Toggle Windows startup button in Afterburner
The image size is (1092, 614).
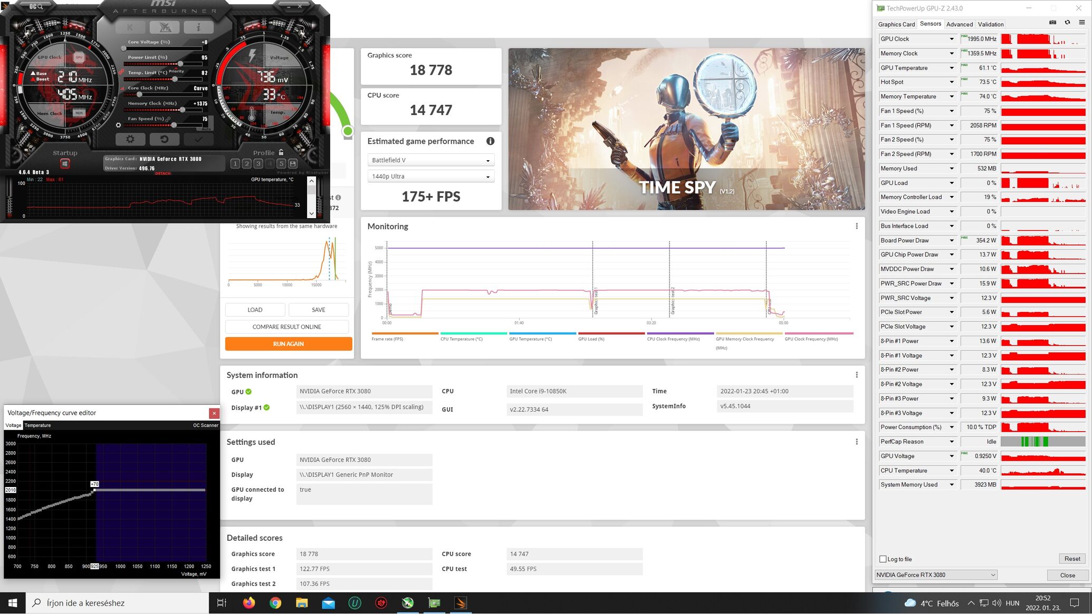65,164
